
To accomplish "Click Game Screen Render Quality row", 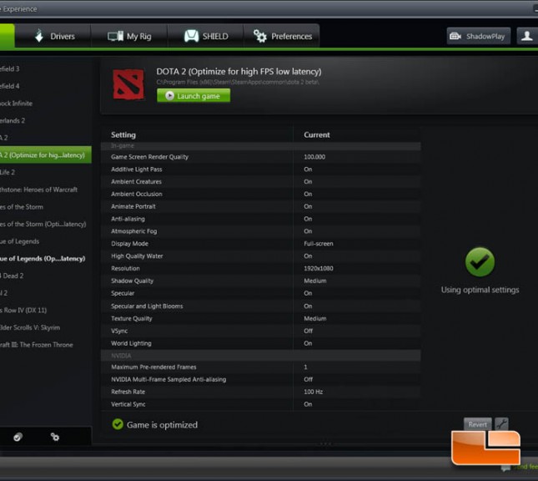I will point(261,157).
